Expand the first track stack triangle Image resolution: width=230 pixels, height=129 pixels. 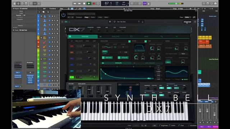click(41, 16)
